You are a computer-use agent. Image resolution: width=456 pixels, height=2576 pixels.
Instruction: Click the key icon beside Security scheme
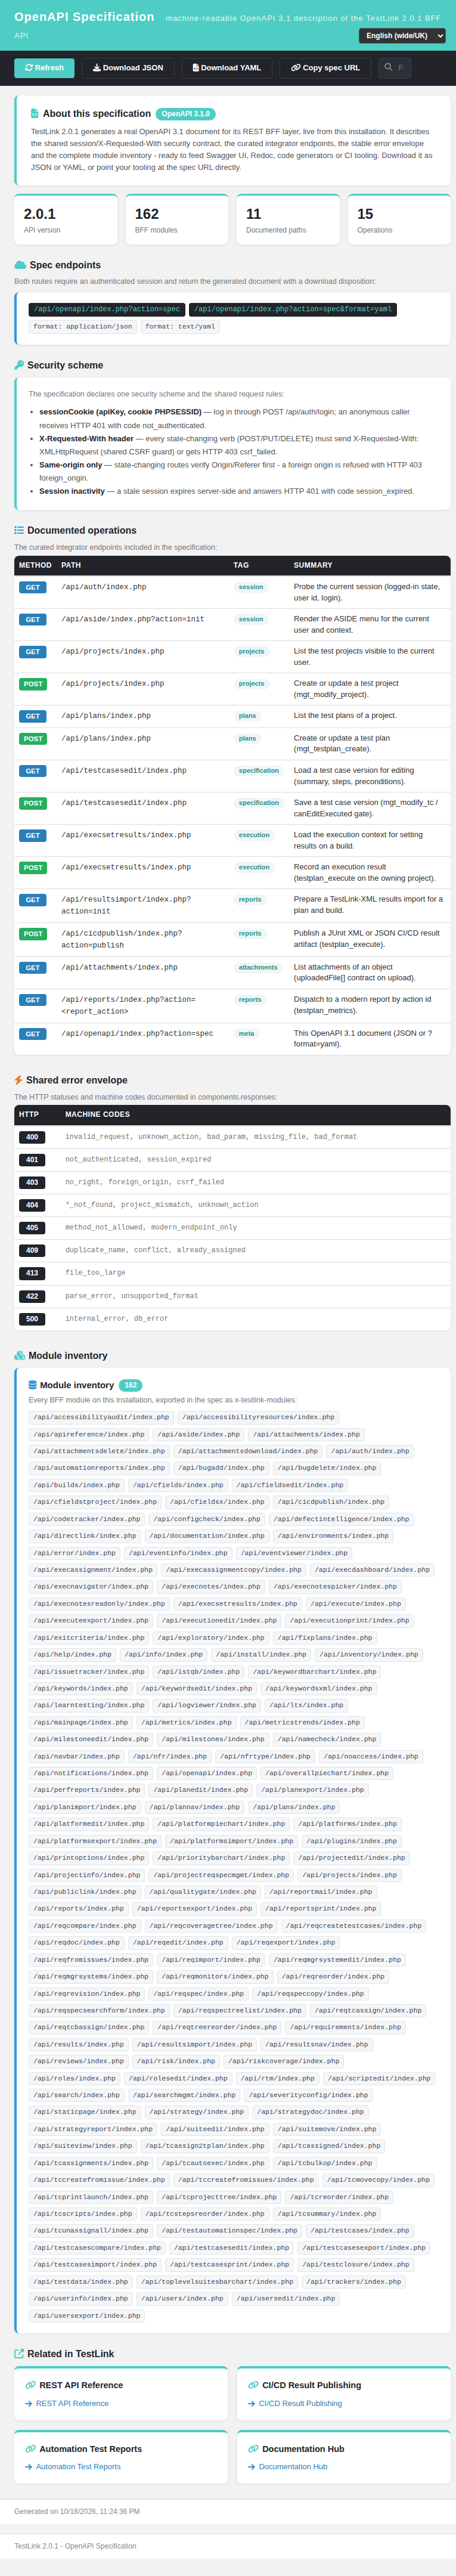[x=19, y=365]
